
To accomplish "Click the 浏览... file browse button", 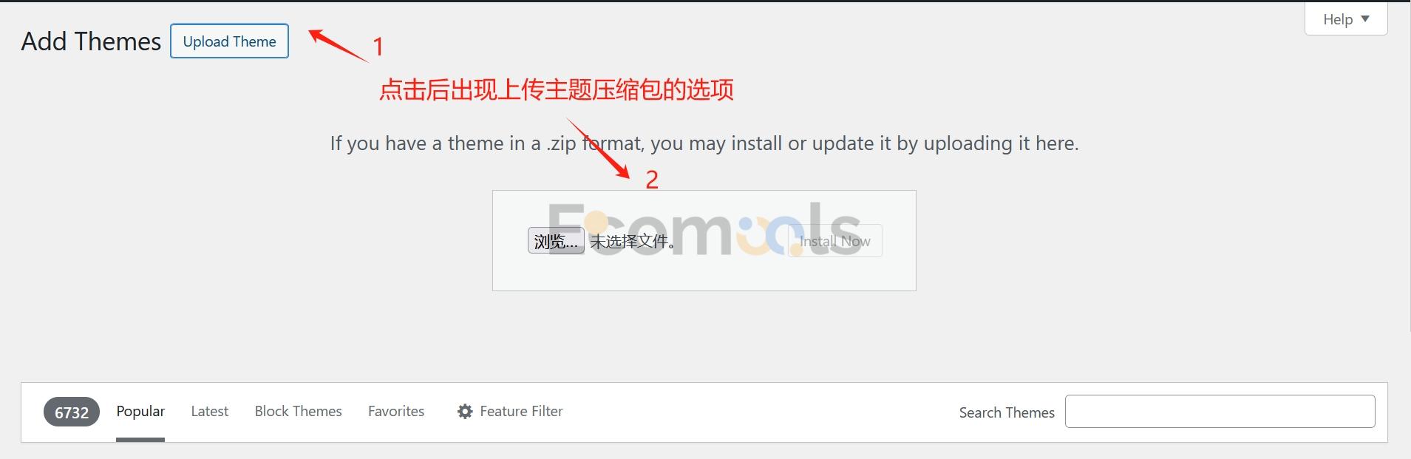I will (556, 241).
